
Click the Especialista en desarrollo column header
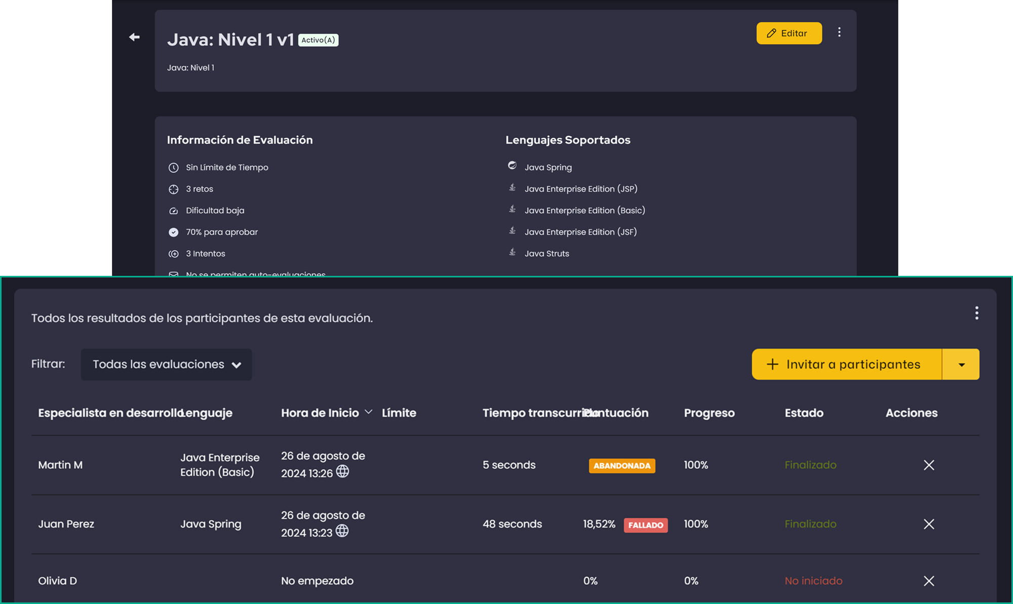pos(110,413)
